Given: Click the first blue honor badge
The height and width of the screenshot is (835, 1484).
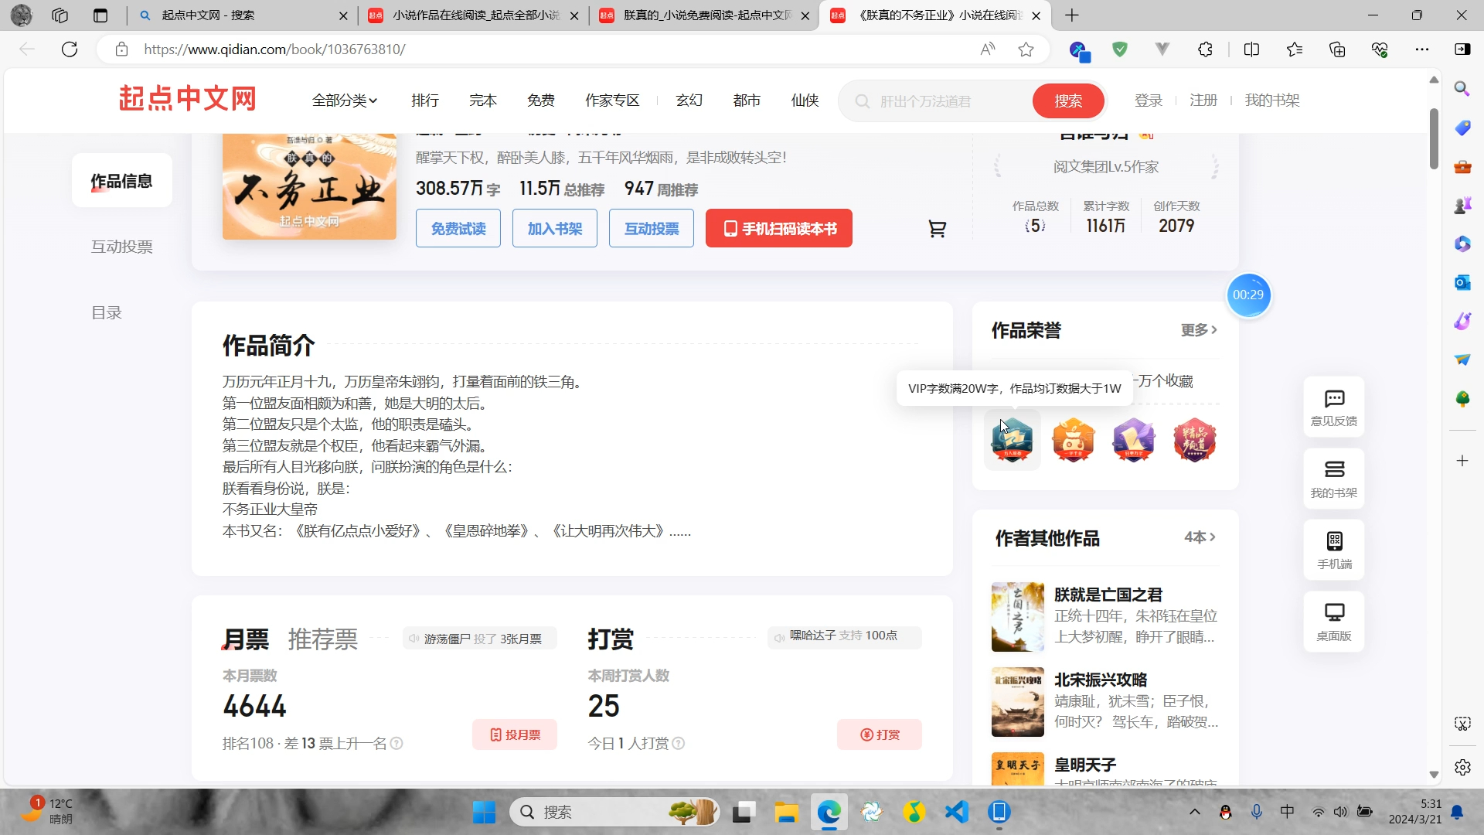Looking at the screenshot, I should (1013, 440).
